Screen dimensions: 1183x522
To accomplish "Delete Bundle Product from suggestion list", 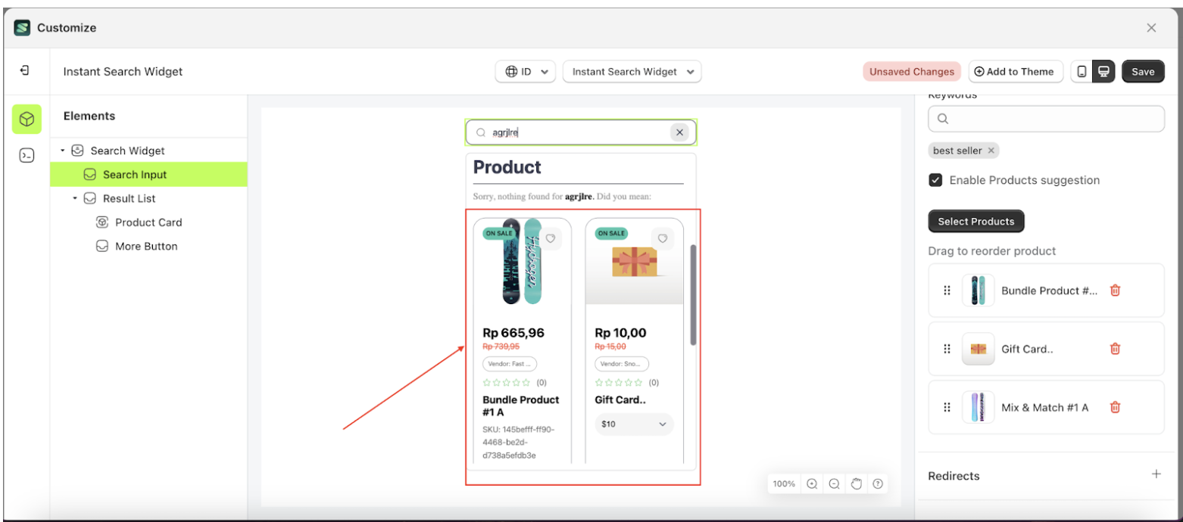I will pos(1115,291).
